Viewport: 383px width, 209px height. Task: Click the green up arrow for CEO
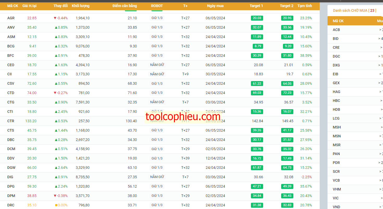point(56,65)
